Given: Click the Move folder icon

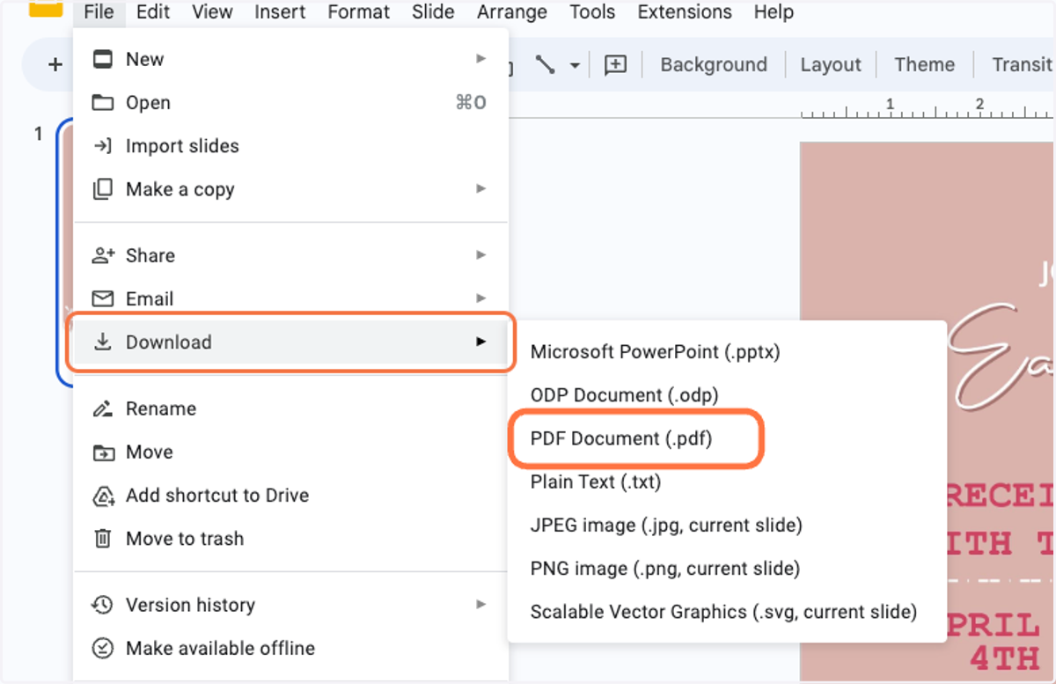Looking at the screenshot, I should 103,452.
